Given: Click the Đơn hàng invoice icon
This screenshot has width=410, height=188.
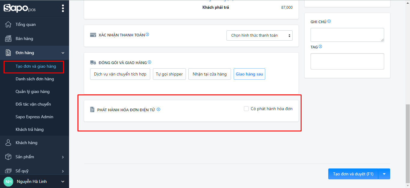Looking at the screenshot, I should click(x=8, y=53).
